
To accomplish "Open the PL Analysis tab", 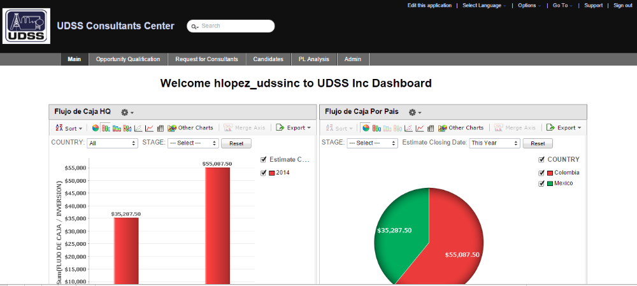I will pyautogui.click(x=314, y=59).
